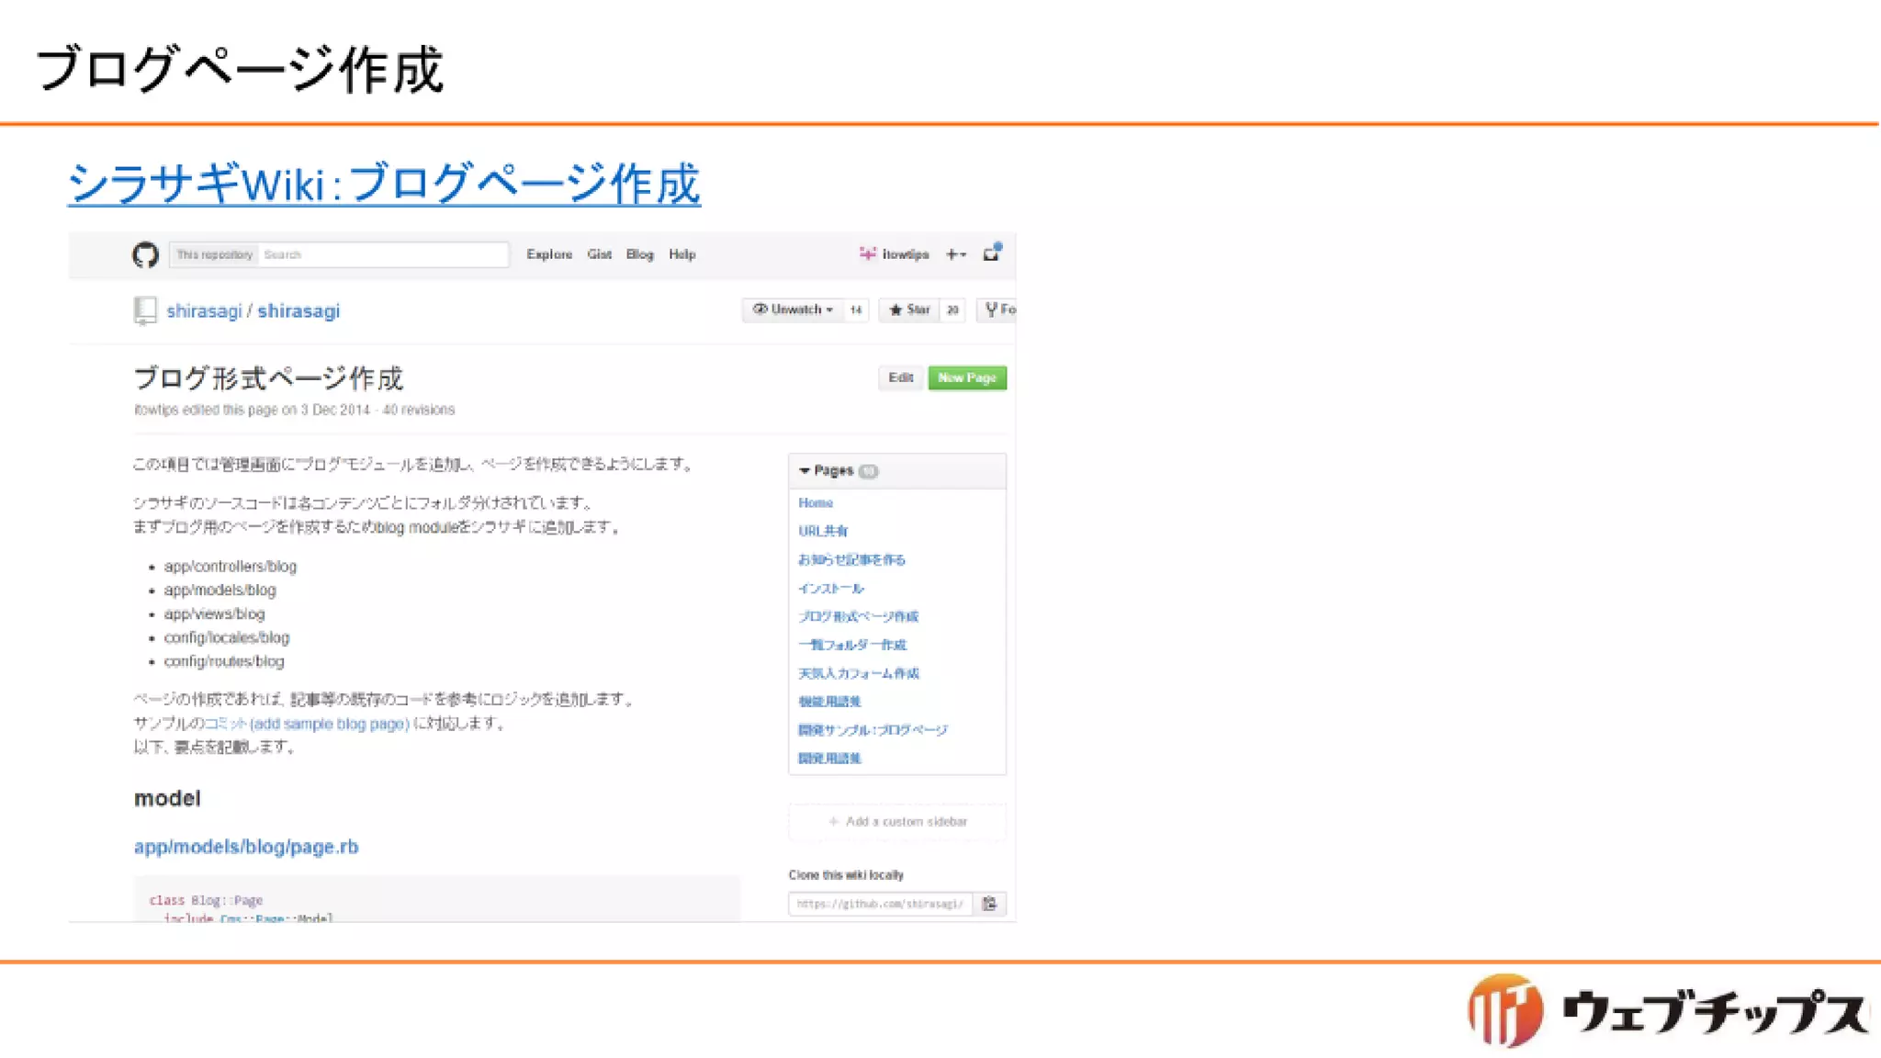The height and width of the screenshot is (1058, 1881).
Task: Open app/models/blog/page.rb link
Action: pos(246,847)
